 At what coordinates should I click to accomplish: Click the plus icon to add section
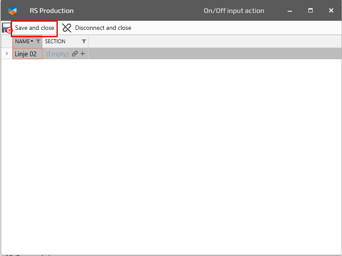(x=83, y=54)
